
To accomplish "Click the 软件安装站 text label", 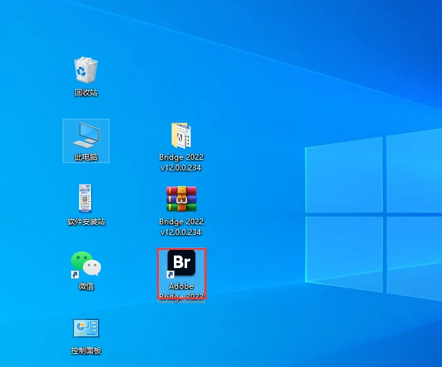I will pos(86,222).
